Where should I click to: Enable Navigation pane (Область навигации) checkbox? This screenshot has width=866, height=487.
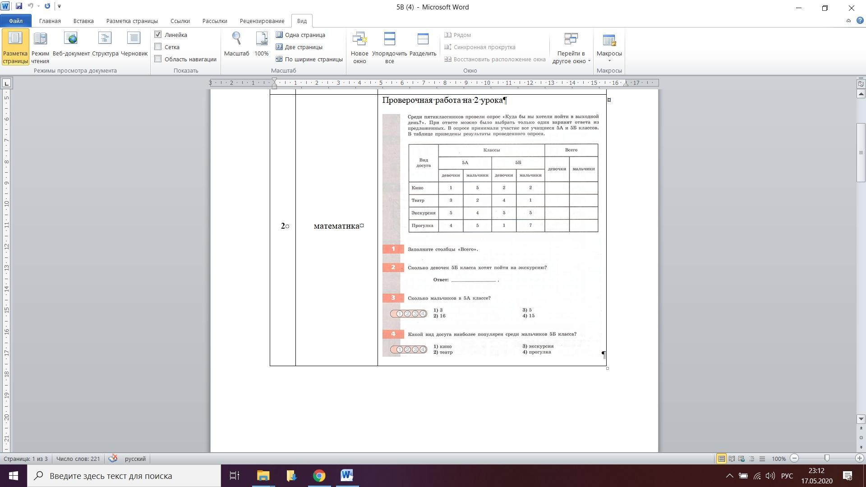[158, 59]
